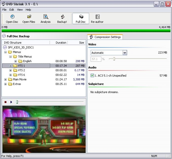This screenshot has width=172, height=159.
Task: Click the 644 MB size value
Action: click(x=80, y=84)
